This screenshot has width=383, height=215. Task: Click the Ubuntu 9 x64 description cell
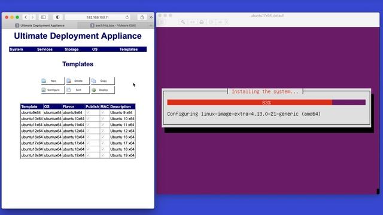coord(122,112)
